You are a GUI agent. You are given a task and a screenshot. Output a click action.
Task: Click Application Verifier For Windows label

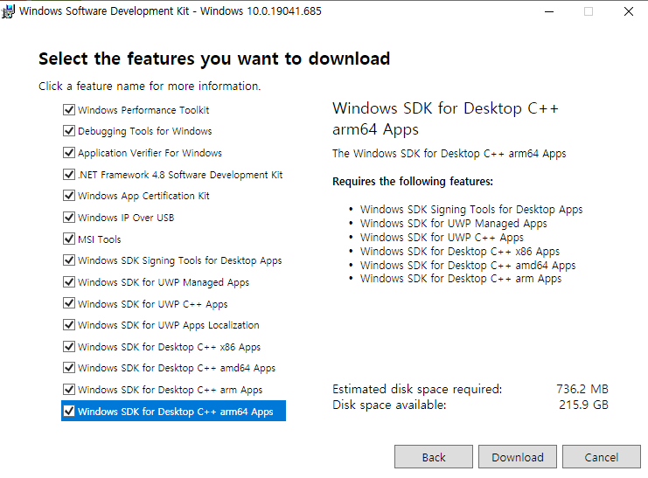pyautogui.click(x=150, y=153)
